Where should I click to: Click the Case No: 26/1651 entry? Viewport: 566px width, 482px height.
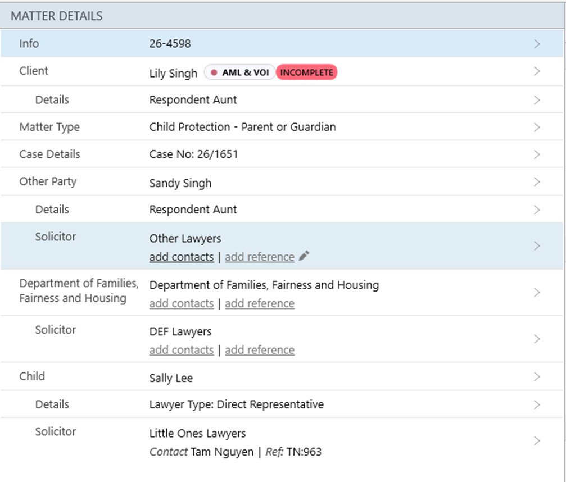click(x=193, y=154)
